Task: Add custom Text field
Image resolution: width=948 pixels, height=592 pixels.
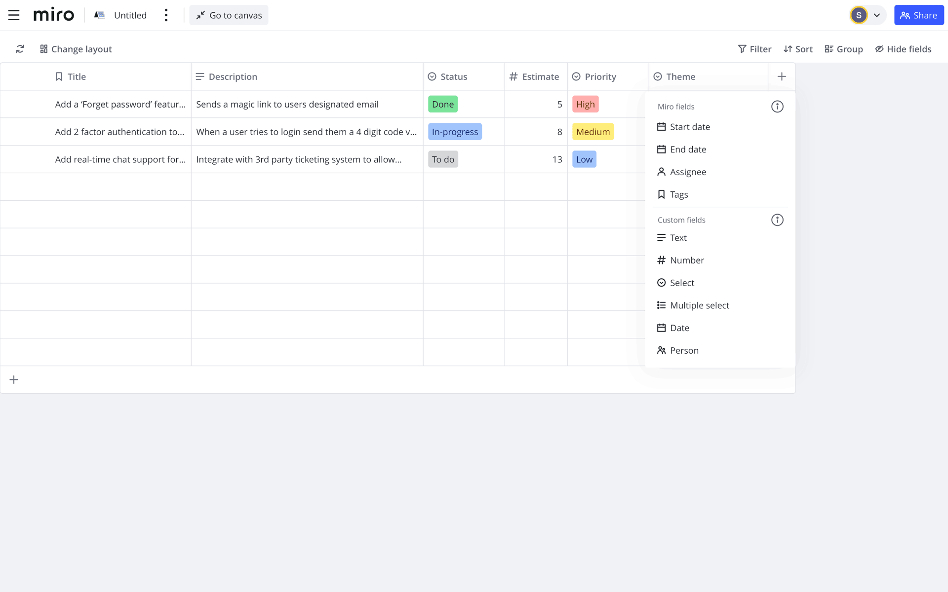Action: [x=720, y=238]
